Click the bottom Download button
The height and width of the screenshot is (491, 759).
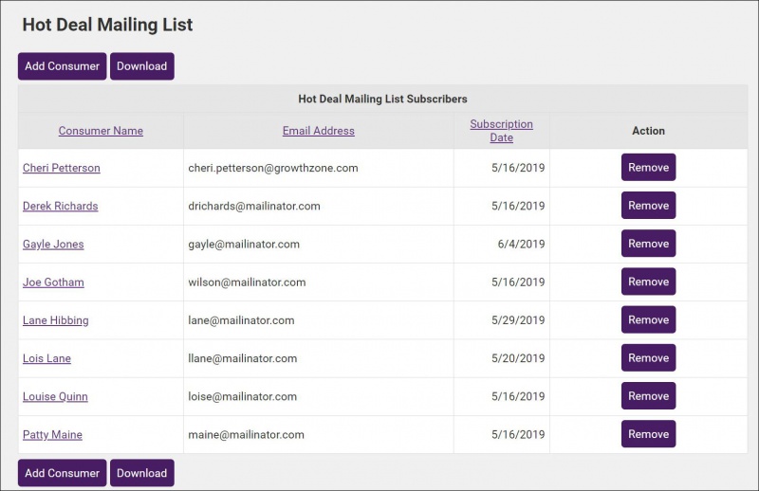[141, 473]
